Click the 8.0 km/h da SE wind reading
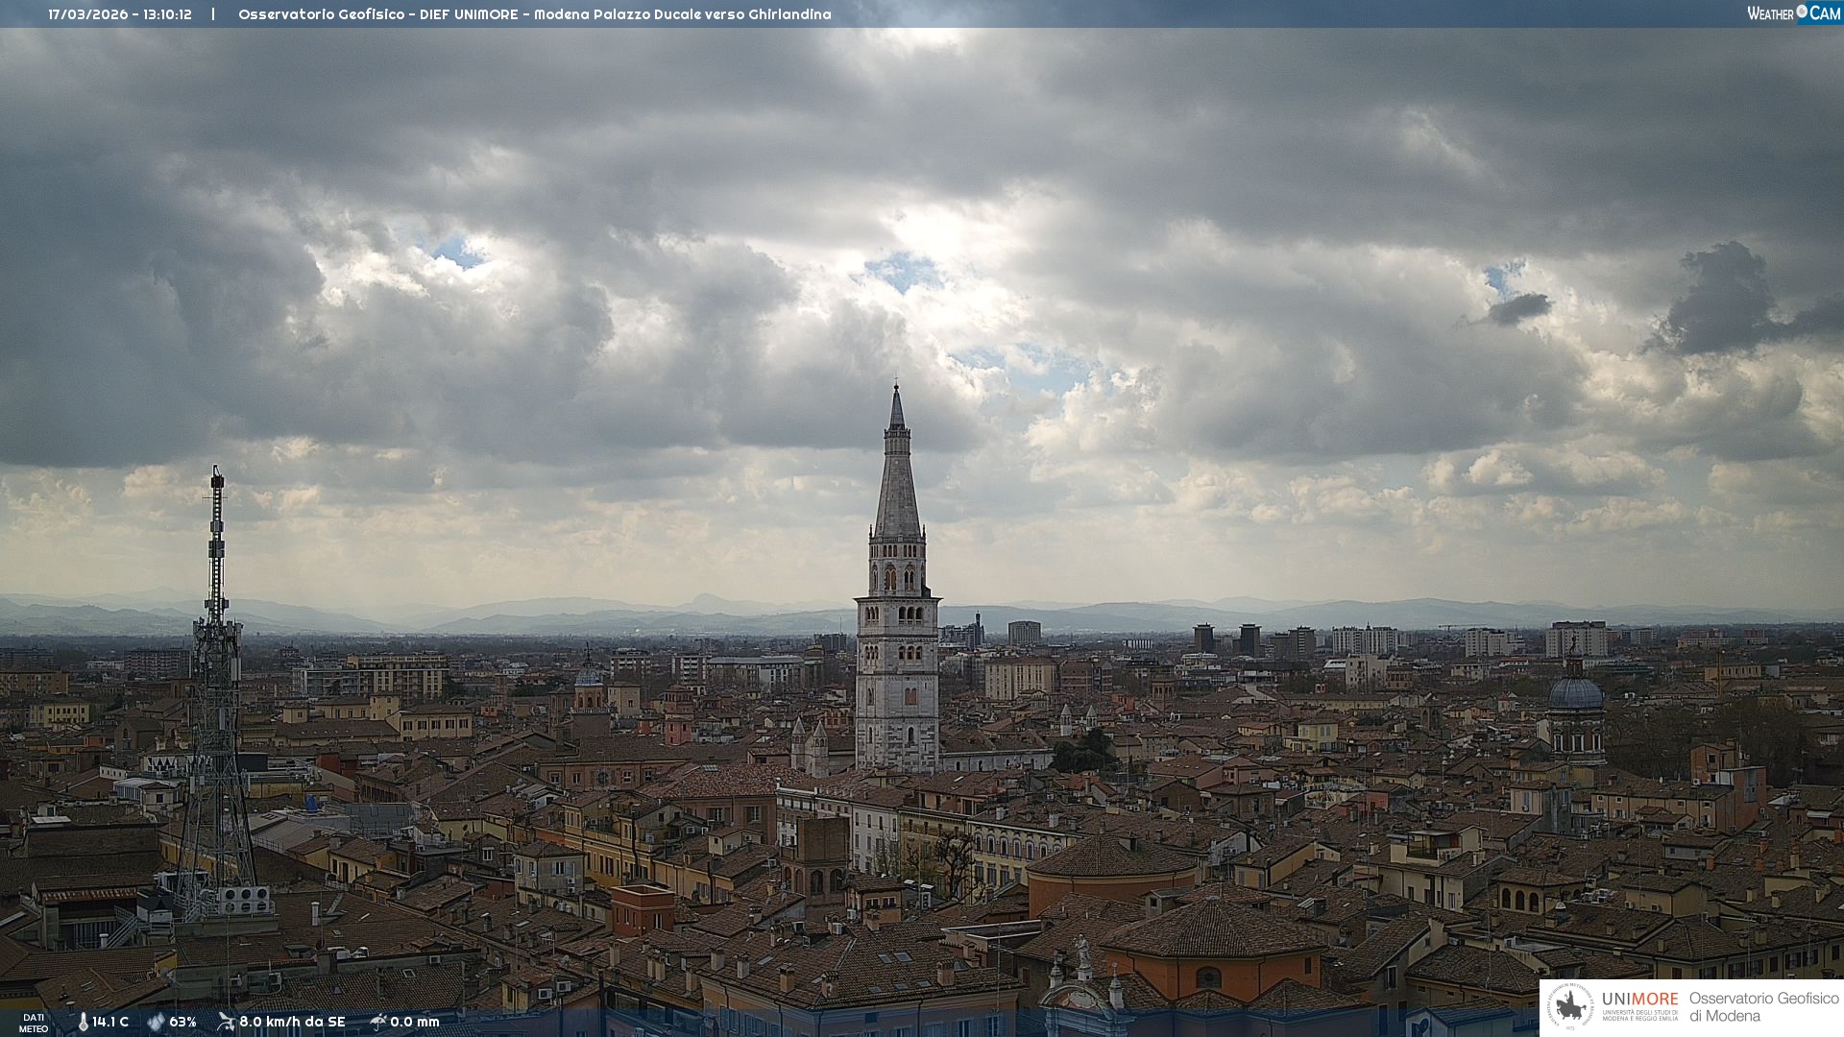This screenshot has height=1037, width=1844. (292, 1023)
